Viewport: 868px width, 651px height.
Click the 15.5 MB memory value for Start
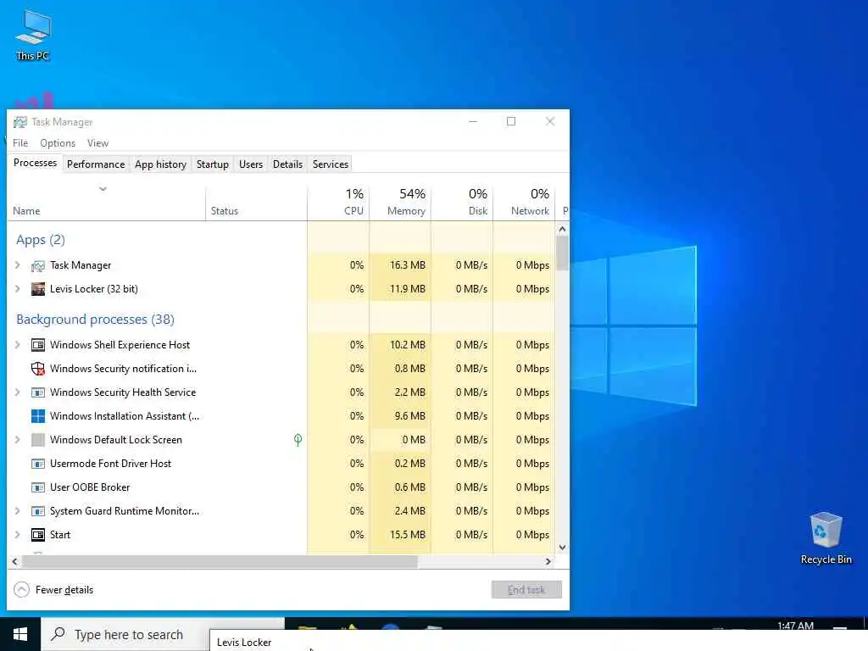coord(408,535)
